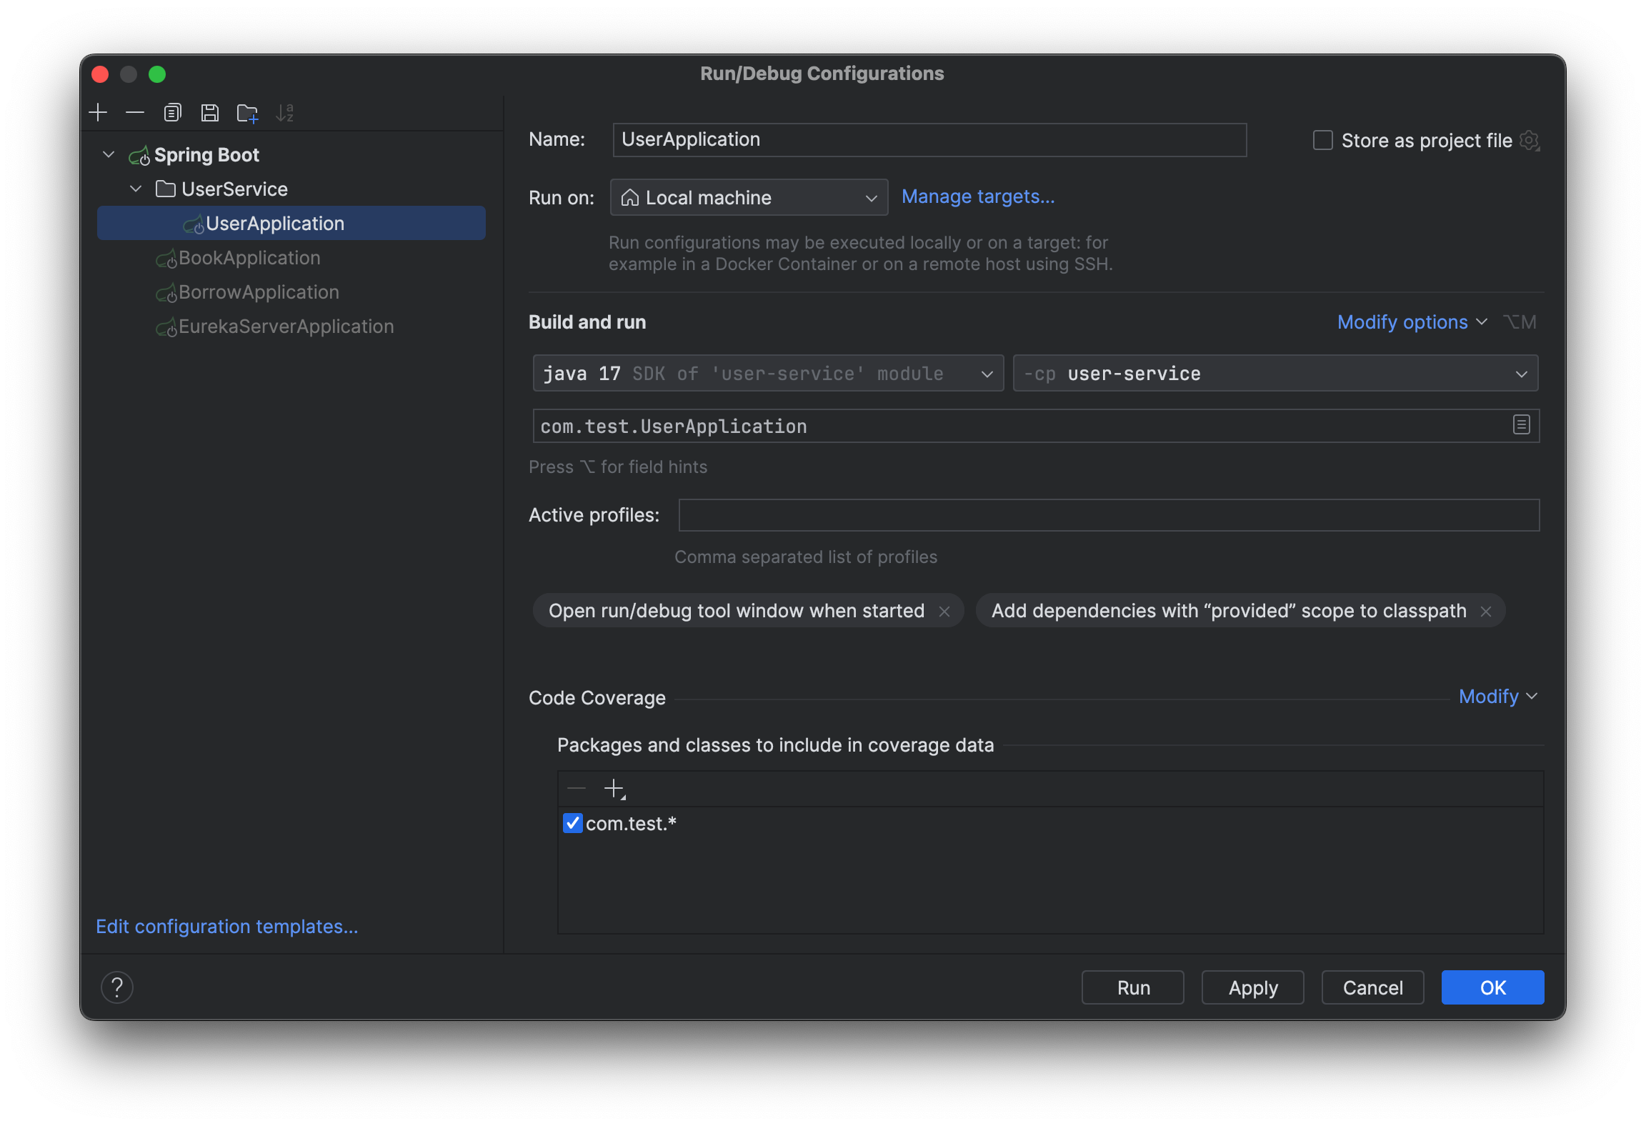Screen dimensions: 1646x1126
Task: Open Edit configuration templates
Action: [226, 926]
